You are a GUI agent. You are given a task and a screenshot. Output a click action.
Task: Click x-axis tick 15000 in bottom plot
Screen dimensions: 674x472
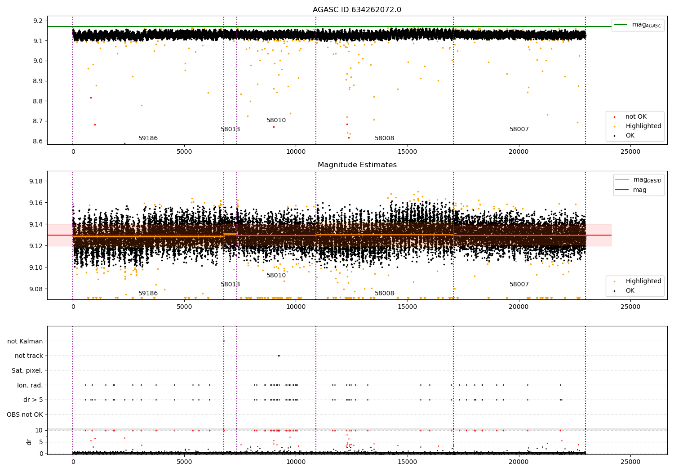pyautogui.click(x=407, y=462)
